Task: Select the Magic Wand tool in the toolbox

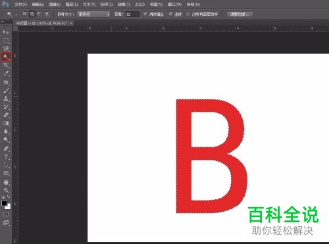Action: (x=6, y=57)
